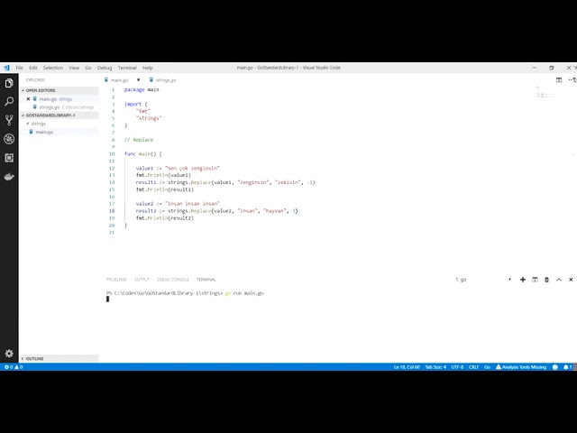
Task: Kill terminal with trash icon
Action: [x=547, y=280]
